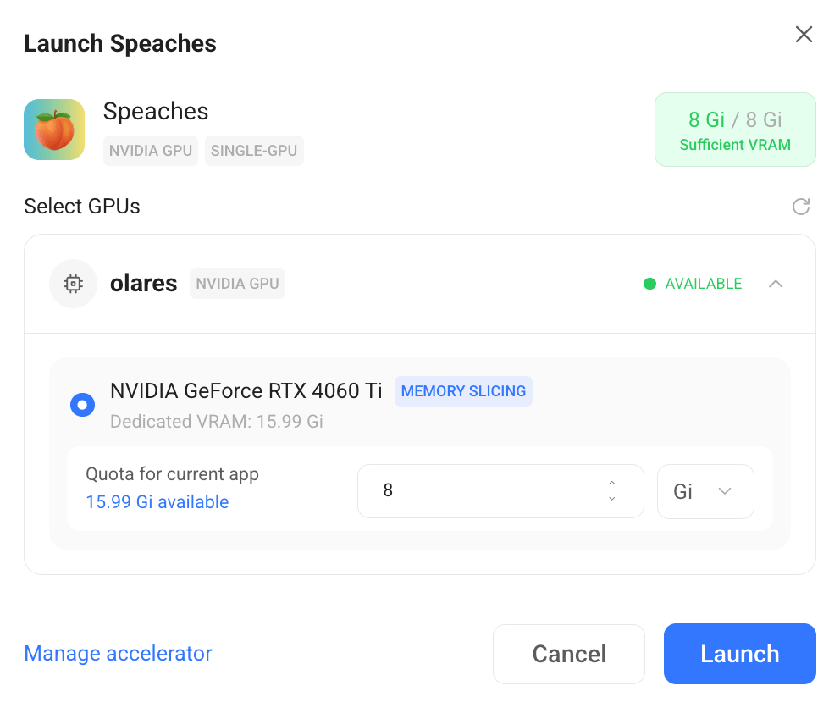Click the MEMORY SLICING badge
The image size is (840, 708).
click(463, 391)
